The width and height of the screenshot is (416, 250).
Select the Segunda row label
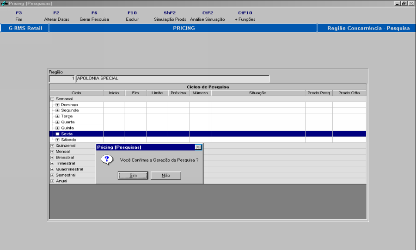pyautogui.click(x=70, y=110)
